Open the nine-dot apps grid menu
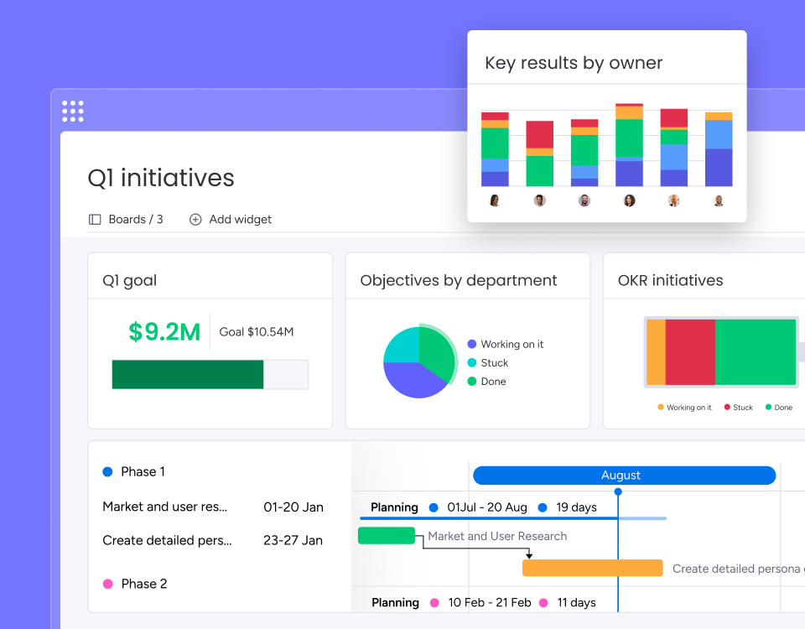 coord(73,111)
